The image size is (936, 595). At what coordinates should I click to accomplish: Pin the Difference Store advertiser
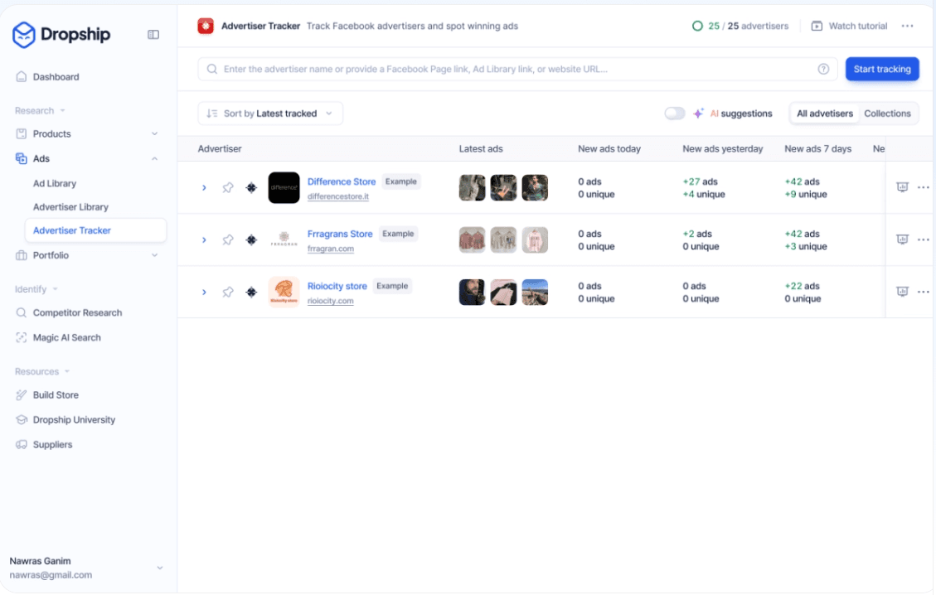(228, 188)
